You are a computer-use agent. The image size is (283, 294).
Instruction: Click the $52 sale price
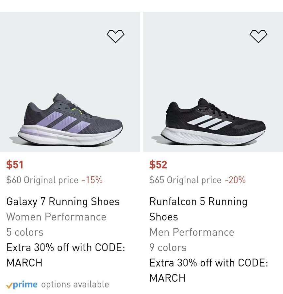pos(158,165)
